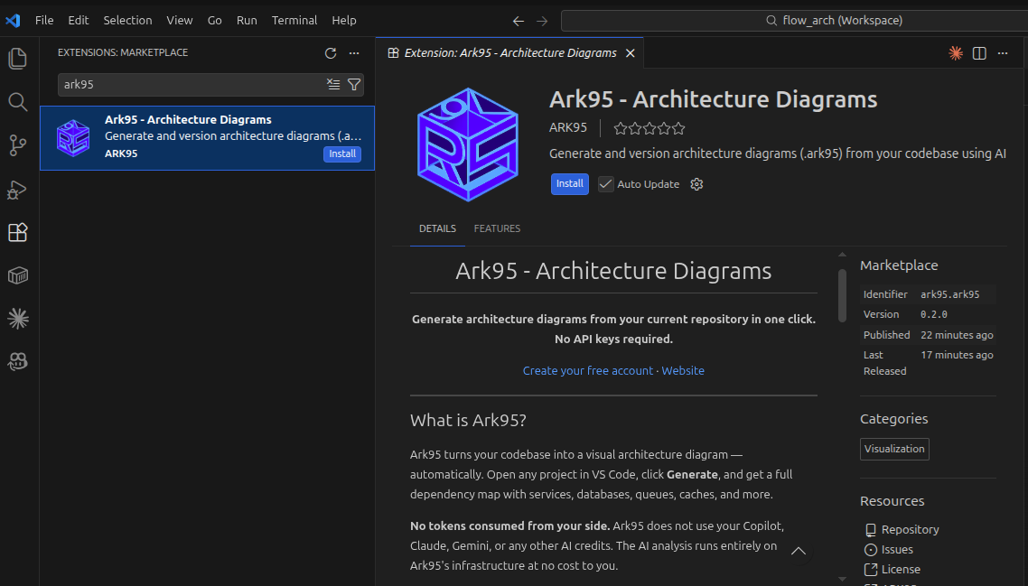Click the extension star rating

[x=650, y=128]
